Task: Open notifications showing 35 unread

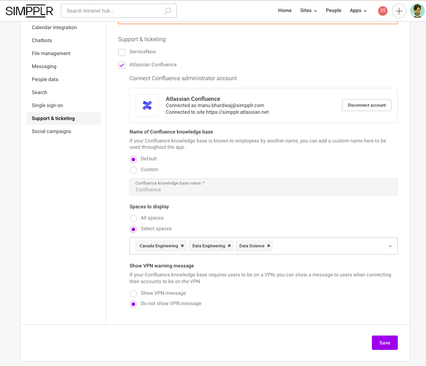Action: tap(382, 10)
